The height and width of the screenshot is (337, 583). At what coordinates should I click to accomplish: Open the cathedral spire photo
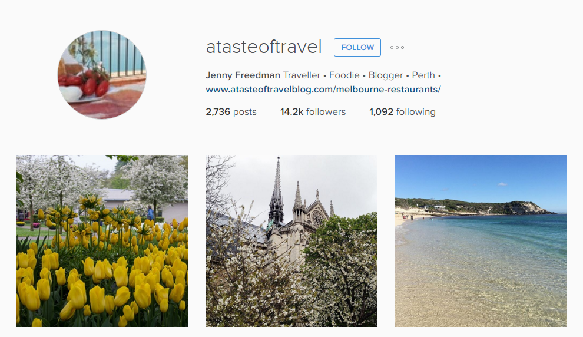[291, 241]
